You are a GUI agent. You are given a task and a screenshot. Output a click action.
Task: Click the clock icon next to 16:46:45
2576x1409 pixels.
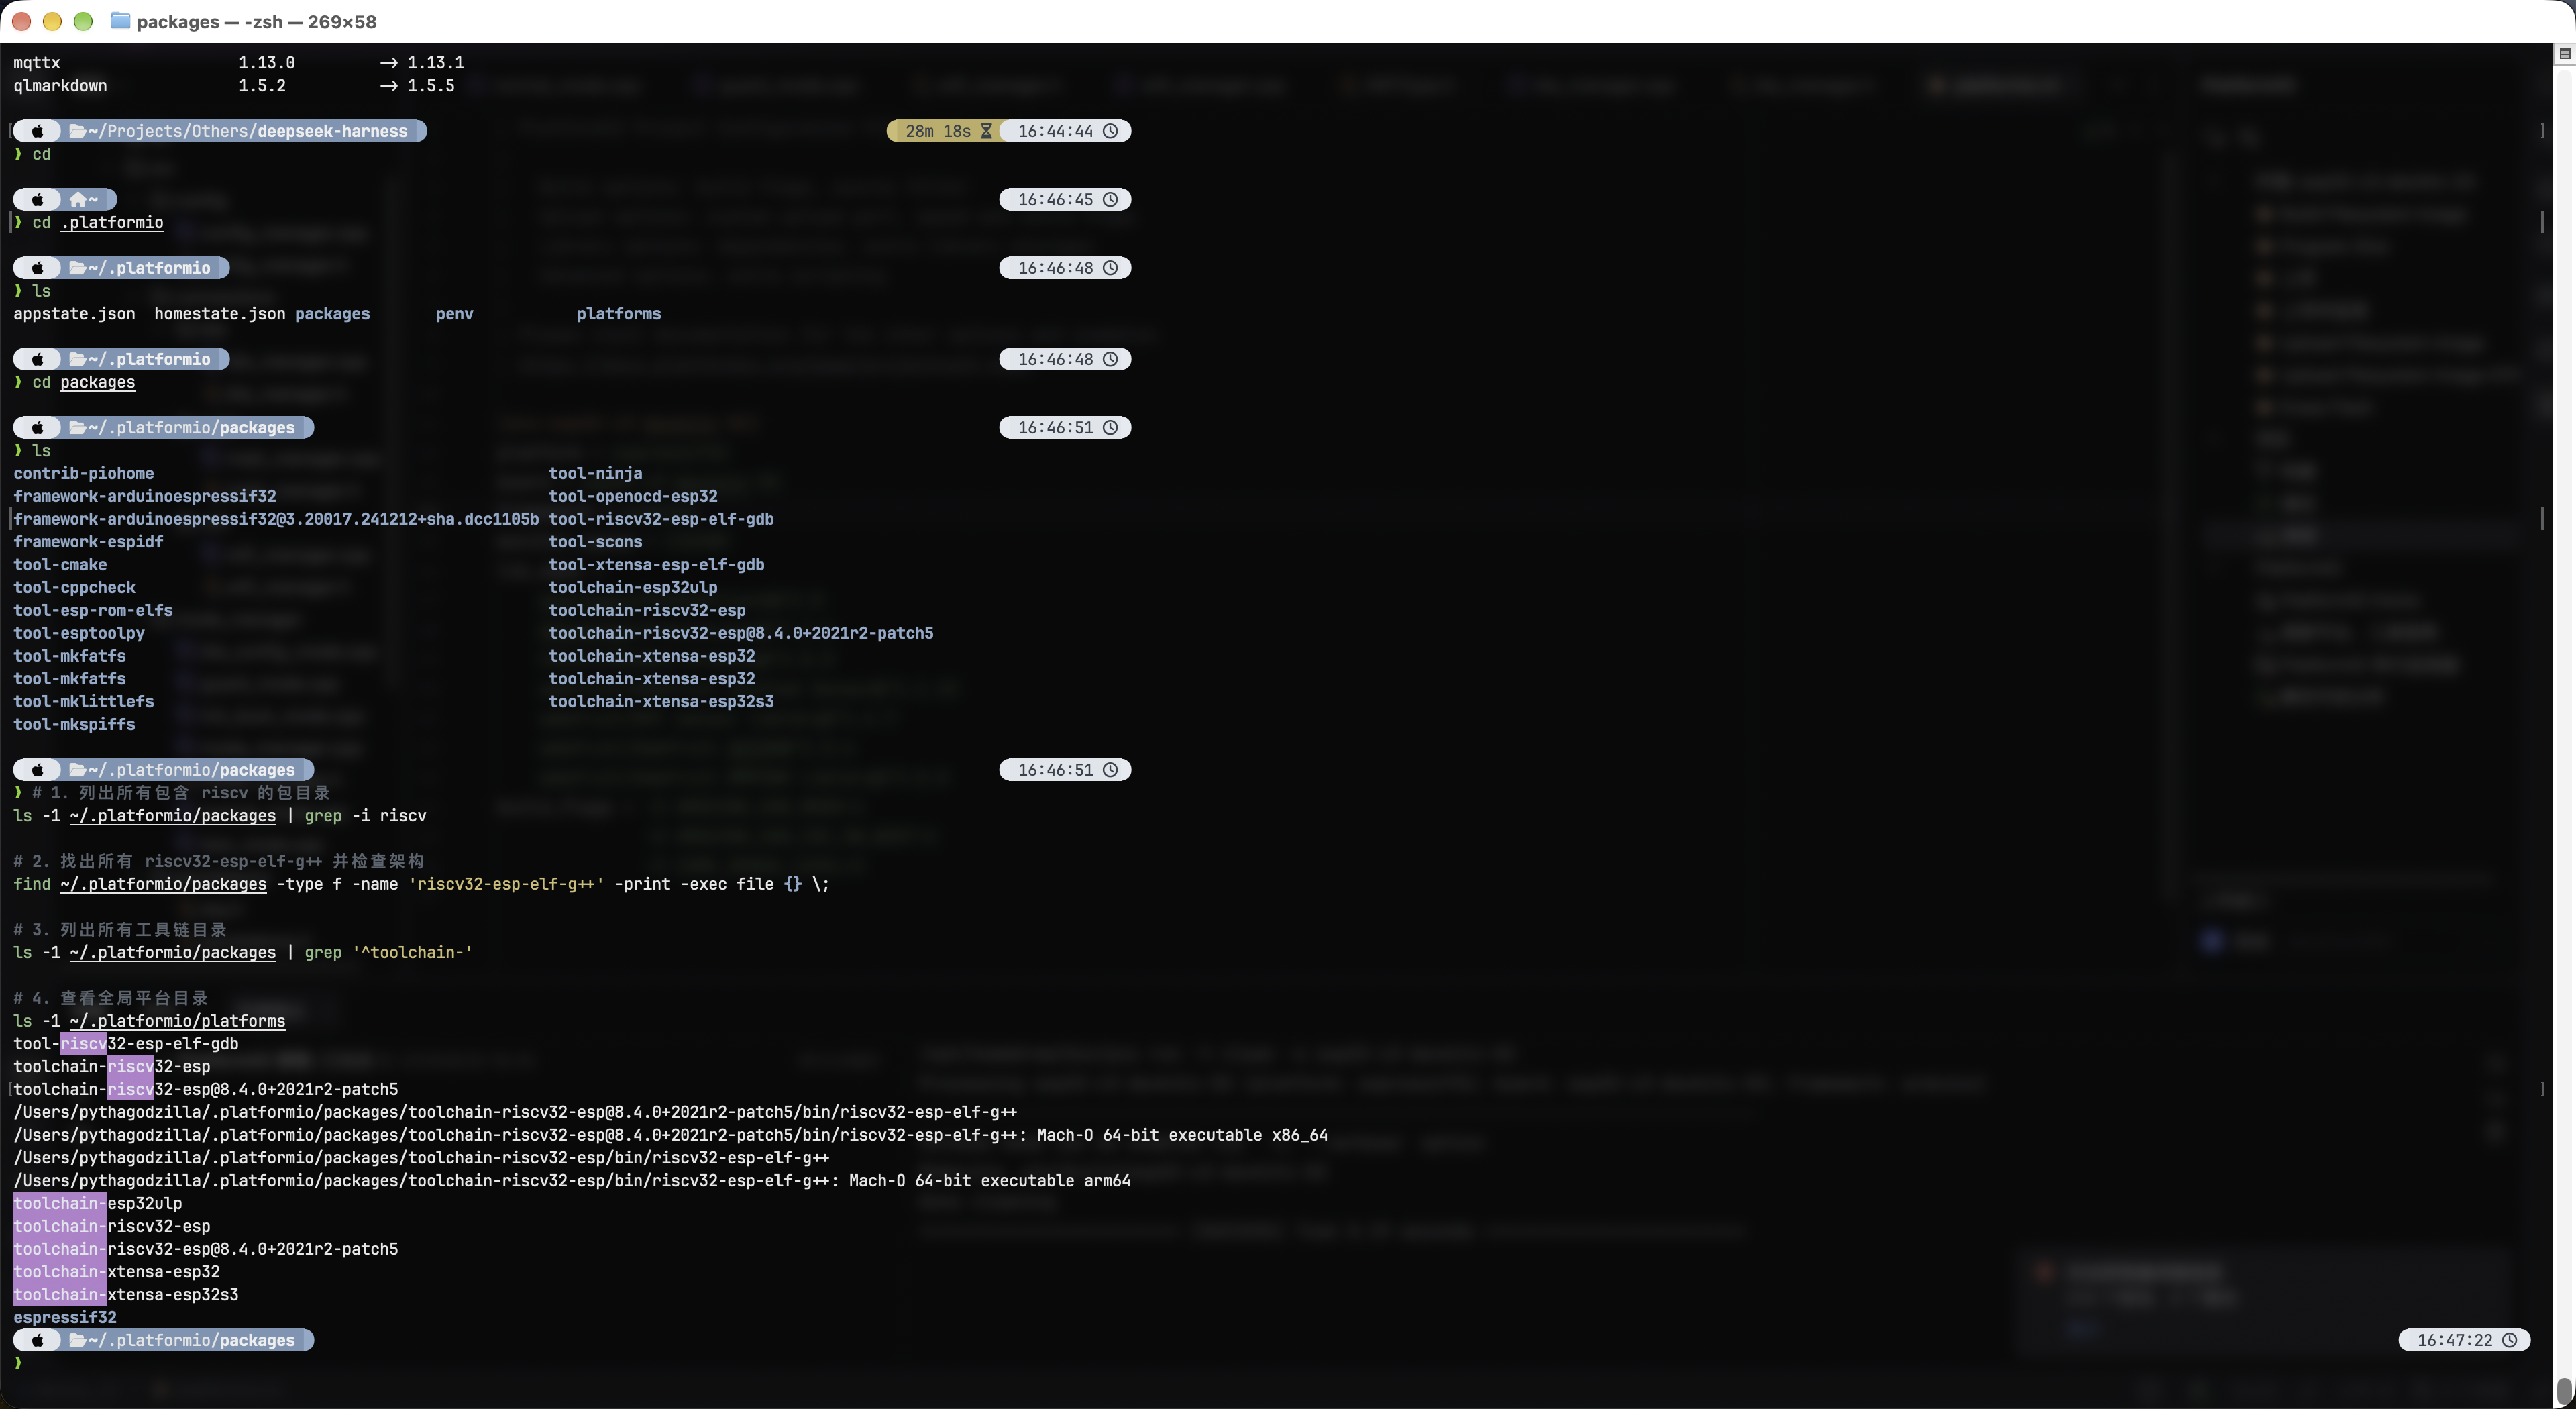(x=1110, y=199)
